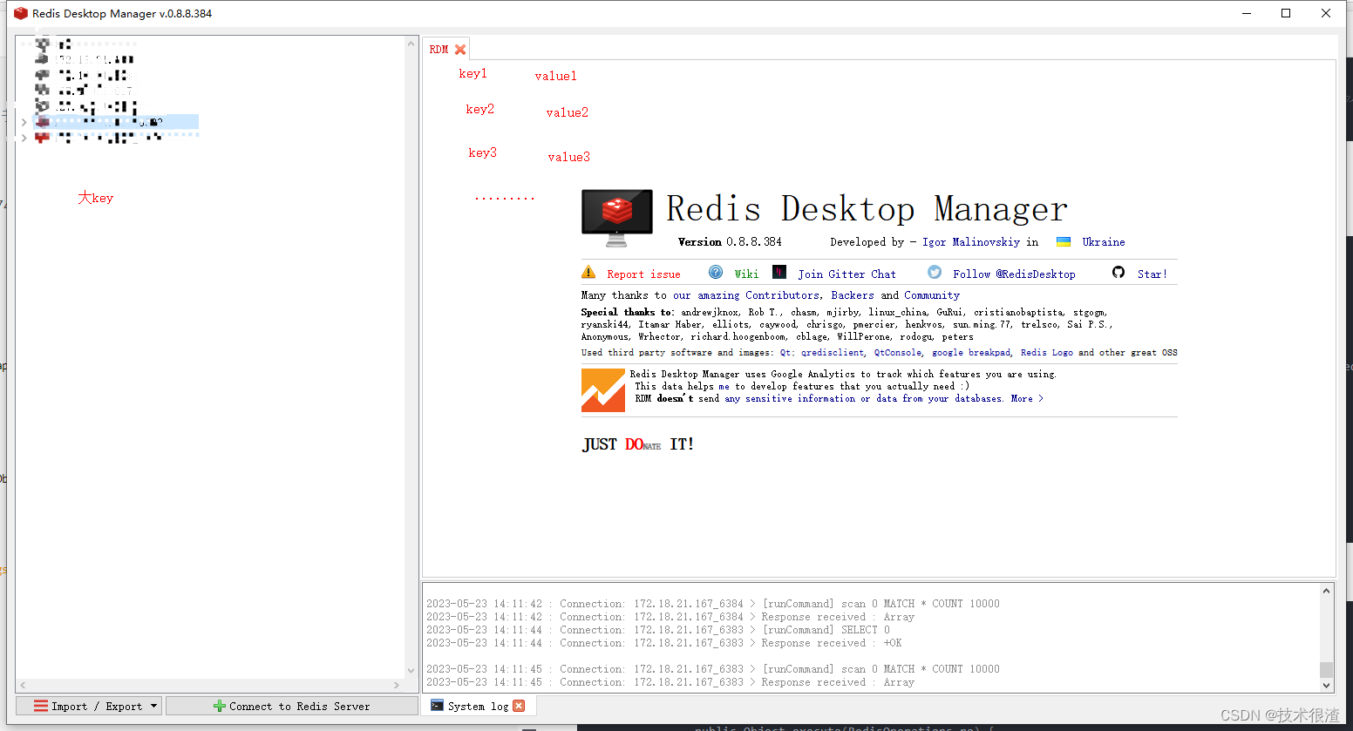This screenshot has height=731, width=1353.
Task: Click the red server icon in connection tree
Action: (x=42, y=138)
